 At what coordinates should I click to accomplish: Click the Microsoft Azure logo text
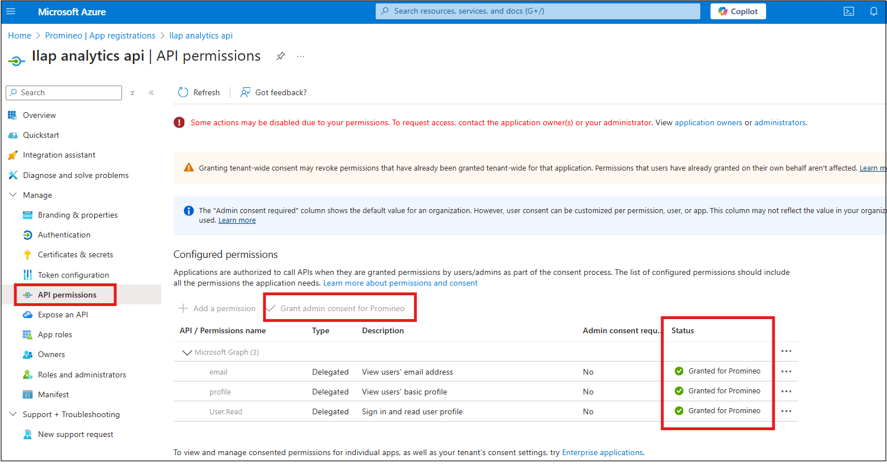(x=72, y=12)
